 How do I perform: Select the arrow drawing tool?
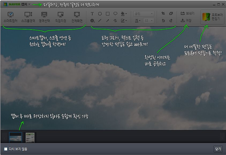point(108,21)
